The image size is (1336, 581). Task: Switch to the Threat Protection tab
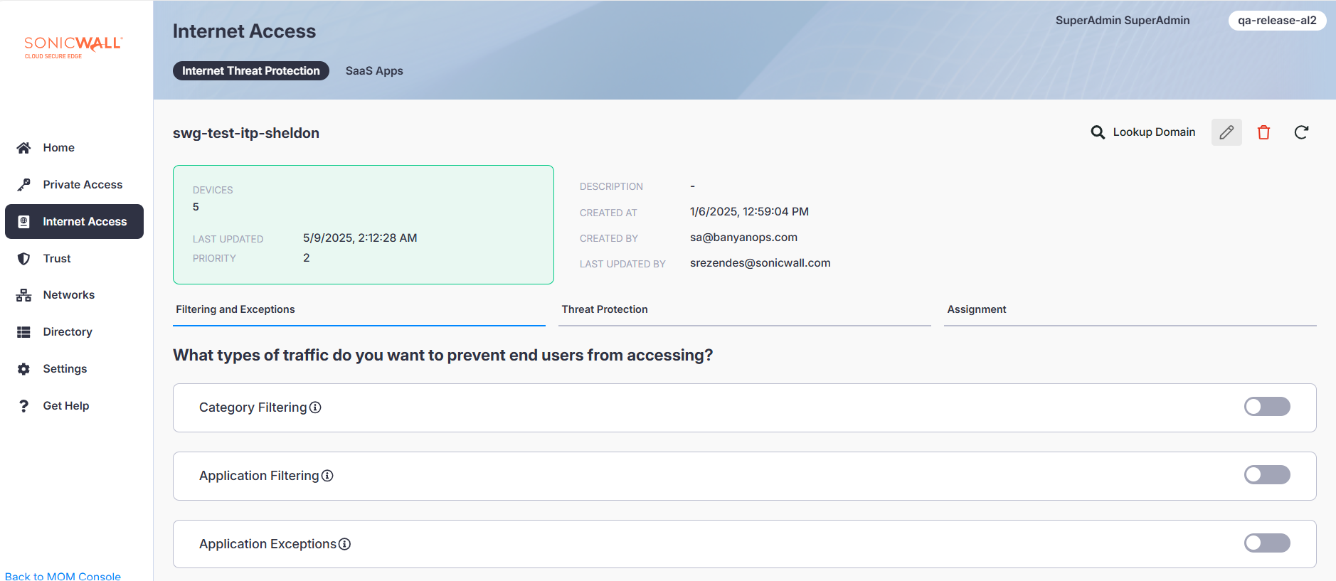click(604, 309)
